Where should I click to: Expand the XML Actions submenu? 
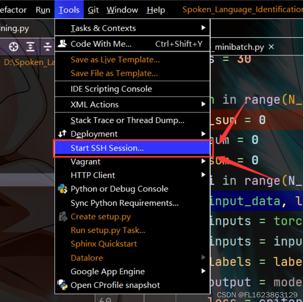tap(133, 104)
